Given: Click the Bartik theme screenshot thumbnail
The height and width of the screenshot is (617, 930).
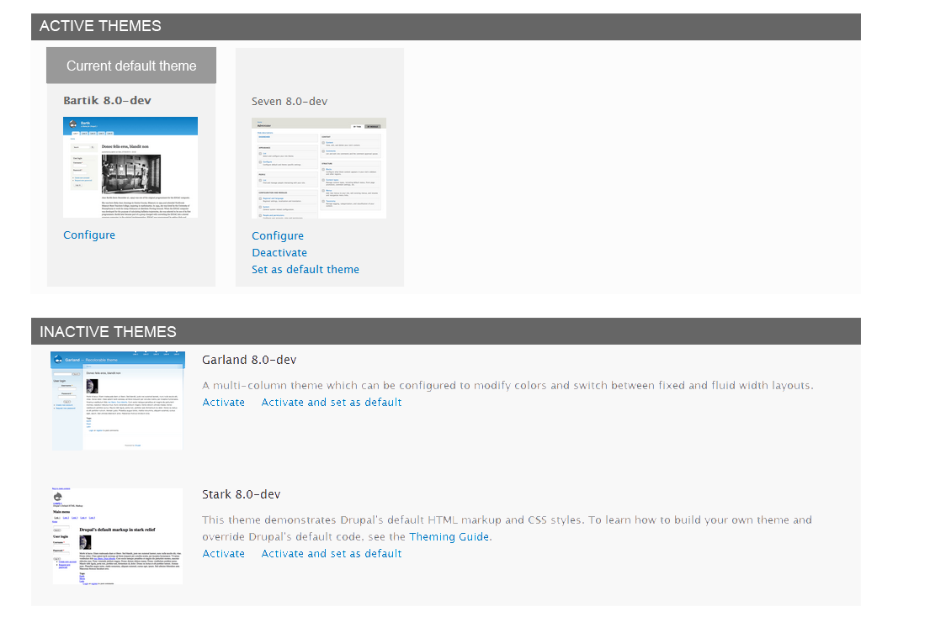Looking at the screenshot, I should click(130, 167).
